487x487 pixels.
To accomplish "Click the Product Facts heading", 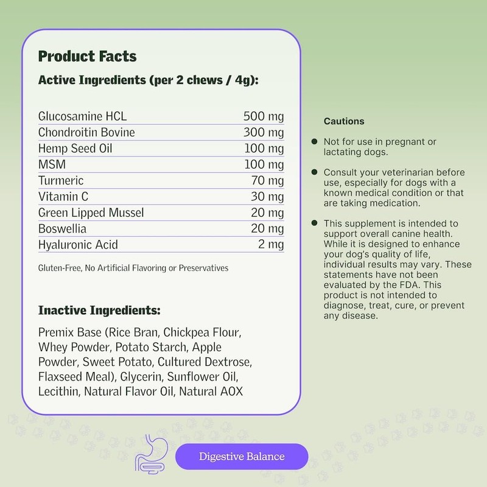I will pos(87,57).
